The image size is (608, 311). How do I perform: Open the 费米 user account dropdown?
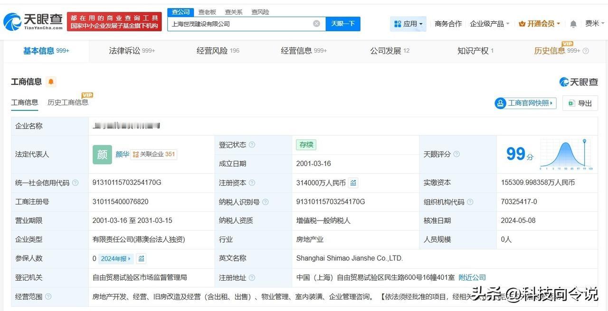(x=595, y=24)
